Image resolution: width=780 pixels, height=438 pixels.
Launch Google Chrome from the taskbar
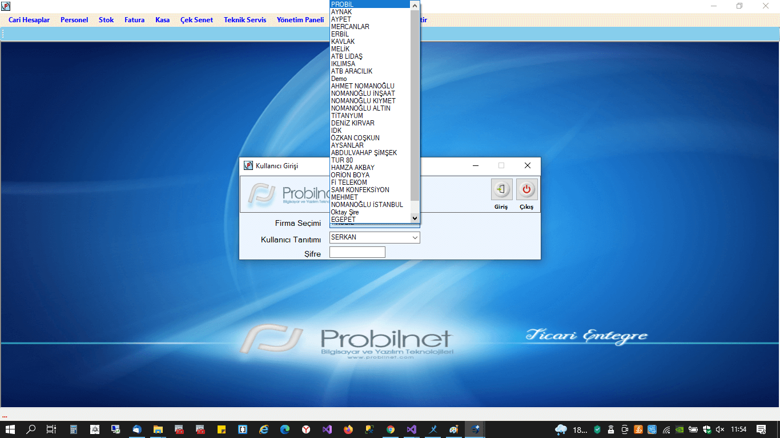tap(391, 429)
